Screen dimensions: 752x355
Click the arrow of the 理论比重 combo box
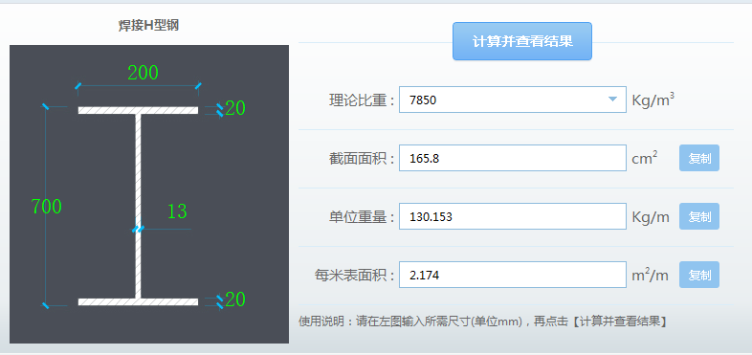pos(612,100)
